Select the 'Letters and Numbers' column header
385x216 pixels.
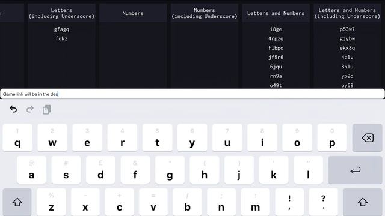[x=276, y=13]
